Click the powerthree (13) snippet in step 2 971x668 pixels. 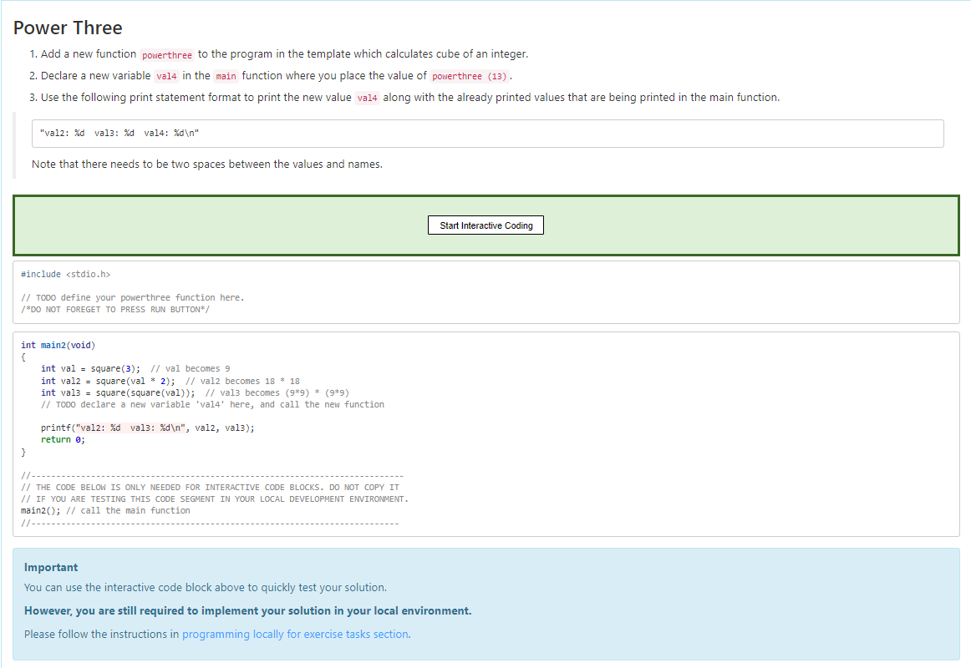[x=469, y=75]
